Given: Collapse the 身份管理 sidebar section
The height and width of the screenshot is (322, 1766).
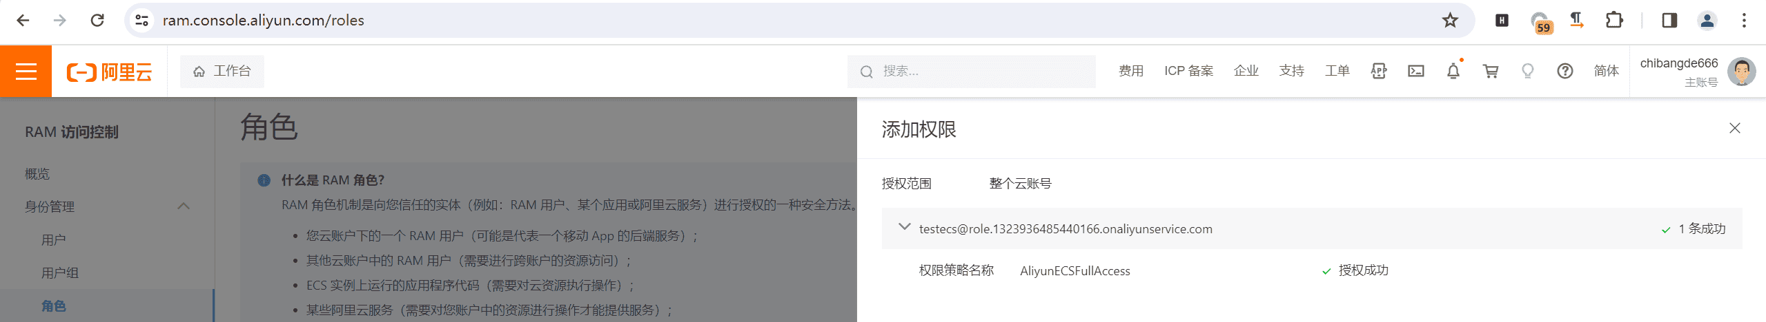Looking at the screenshot, I should click(x=184, y=206).
